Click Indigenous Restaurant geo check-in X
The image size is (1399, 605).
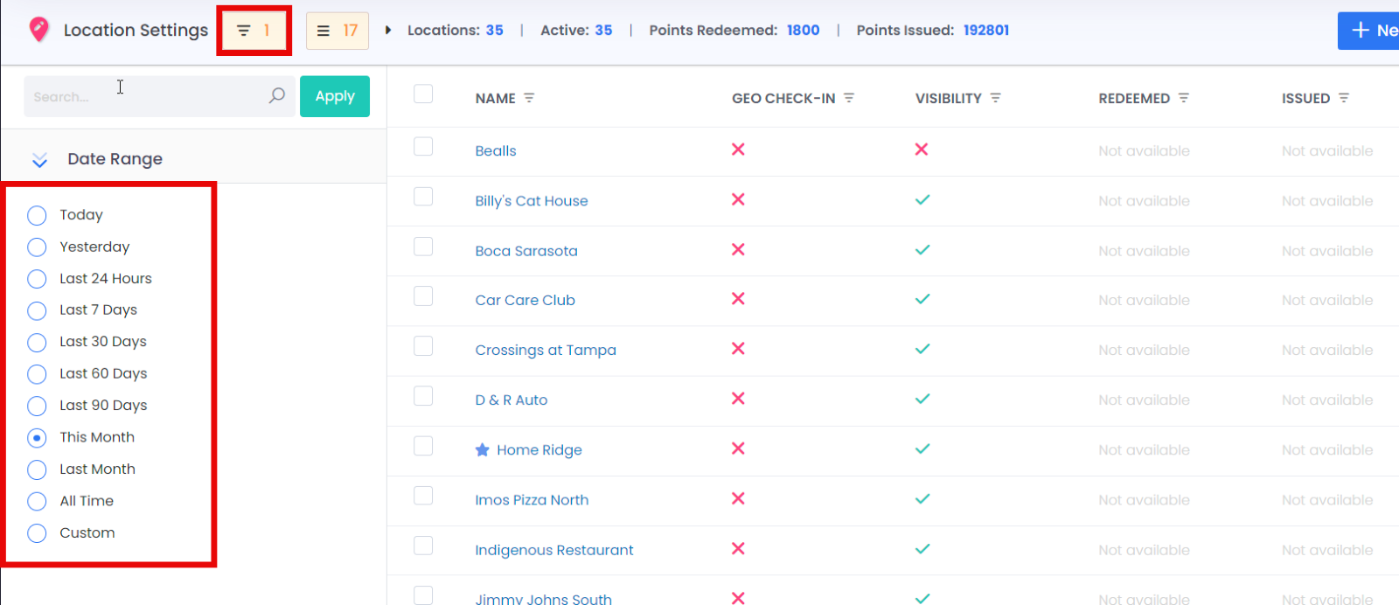(x=738, y=548)
